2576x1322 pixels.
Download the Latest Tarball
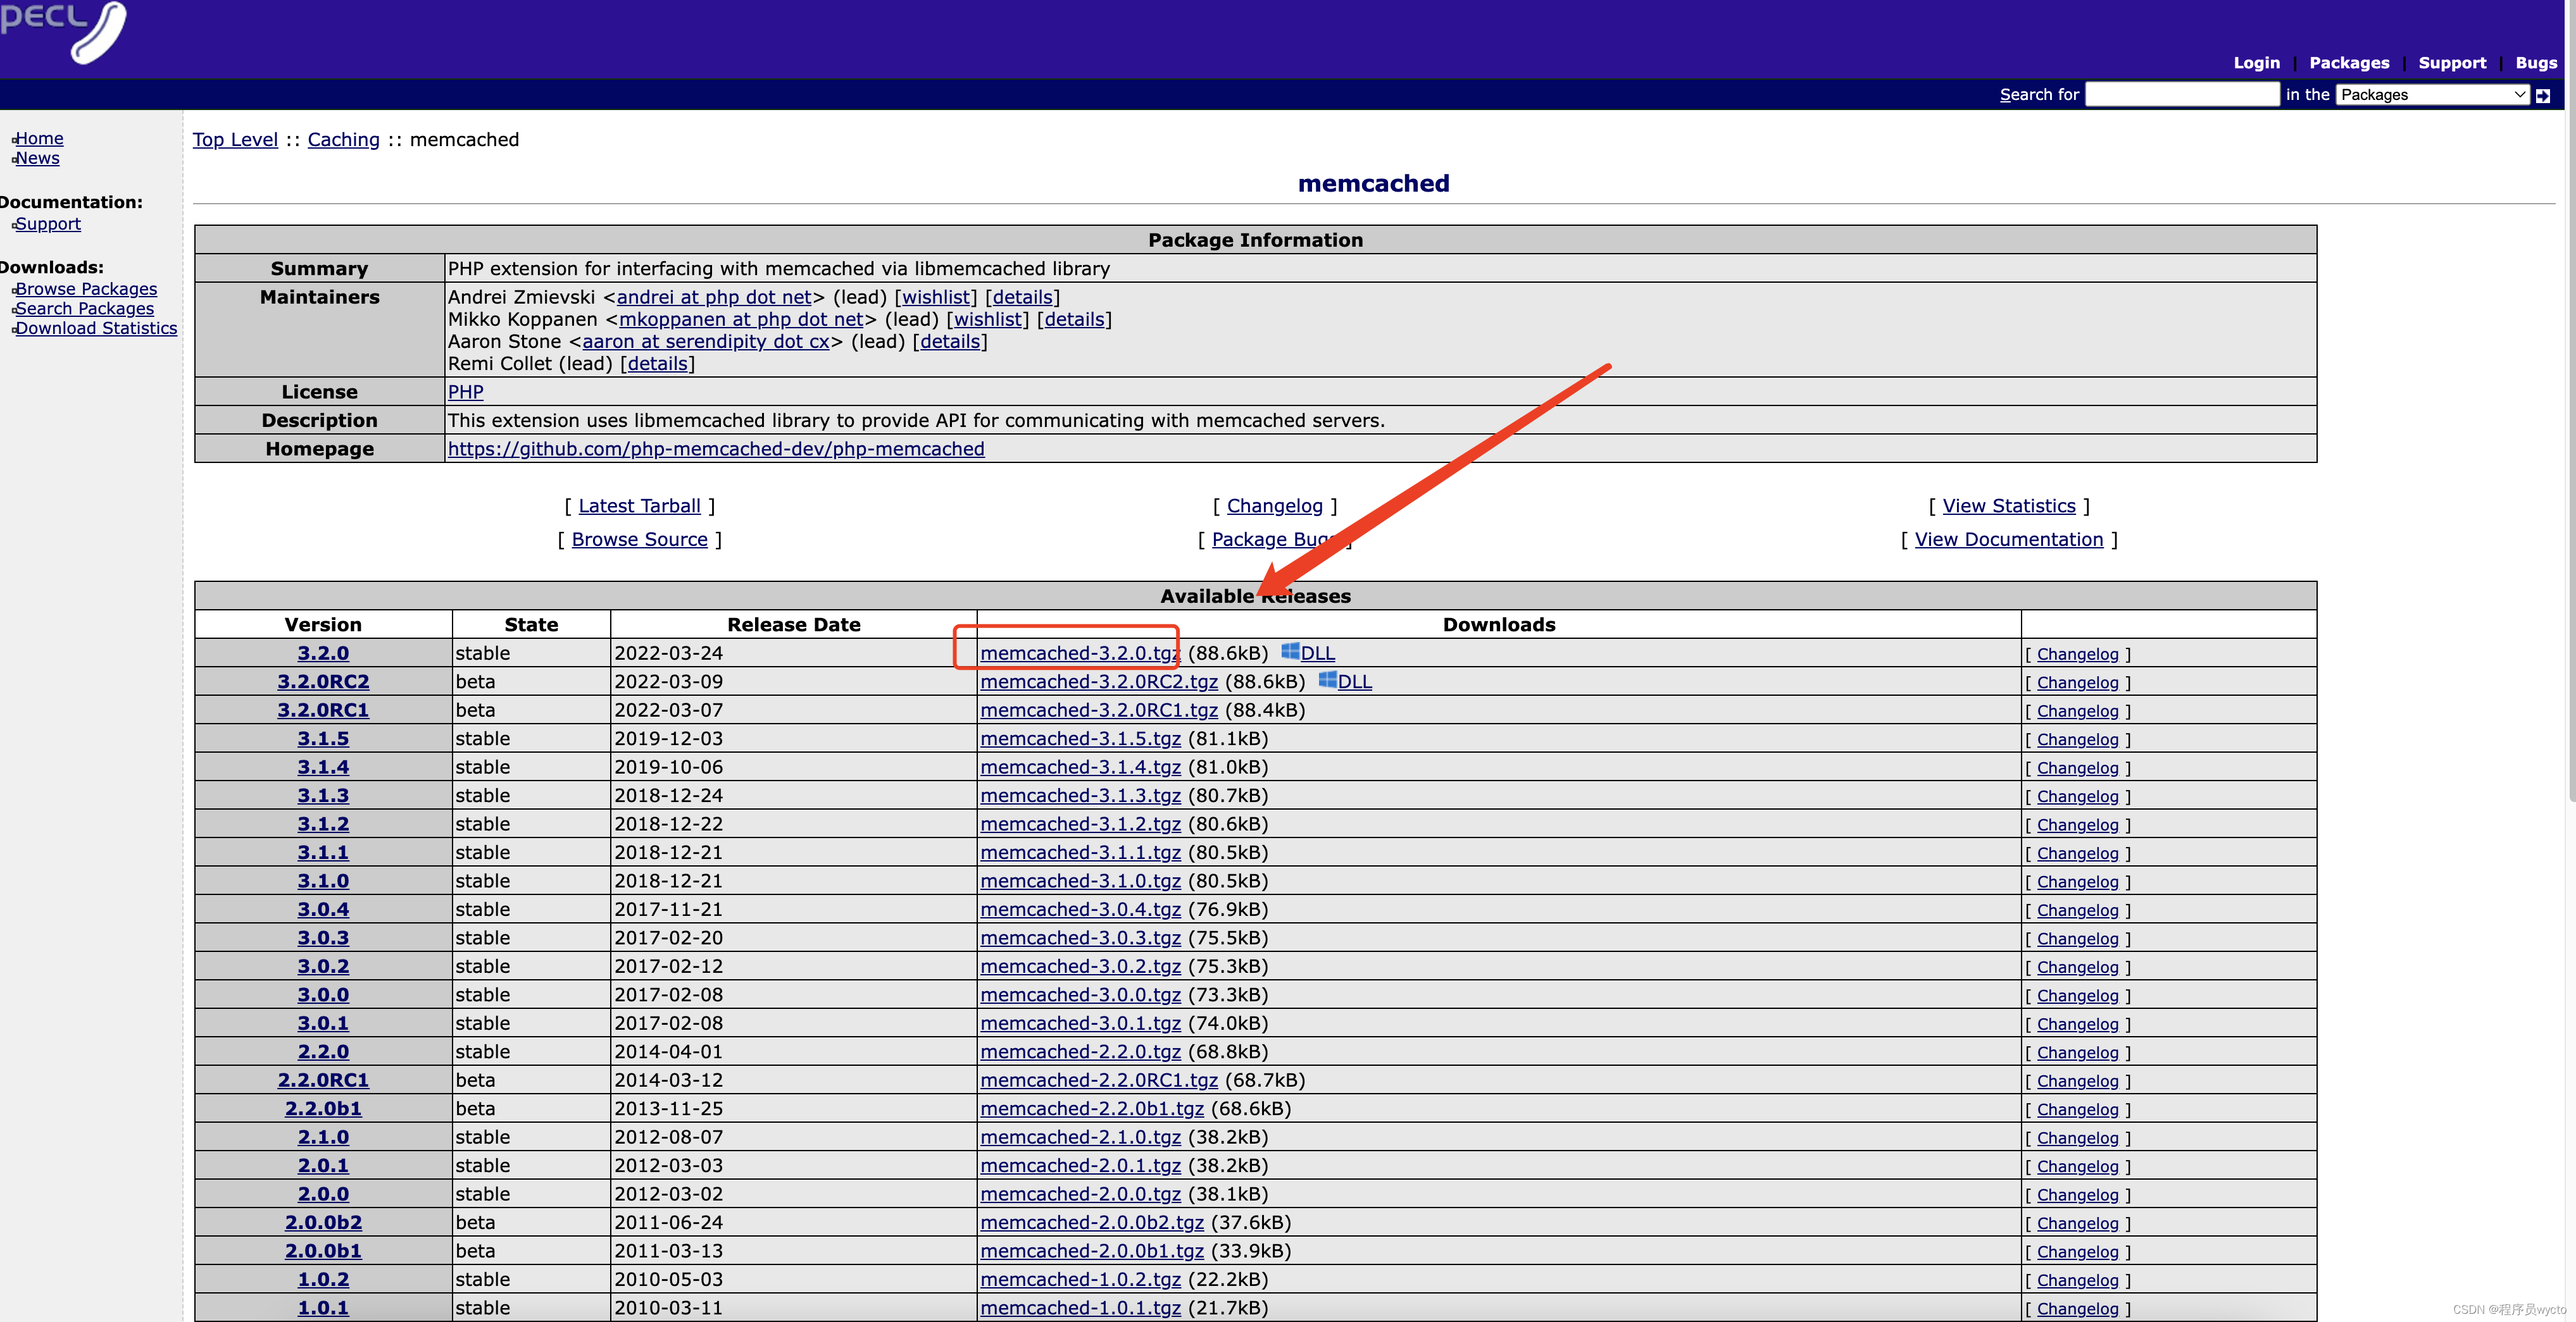click(639, 505)
